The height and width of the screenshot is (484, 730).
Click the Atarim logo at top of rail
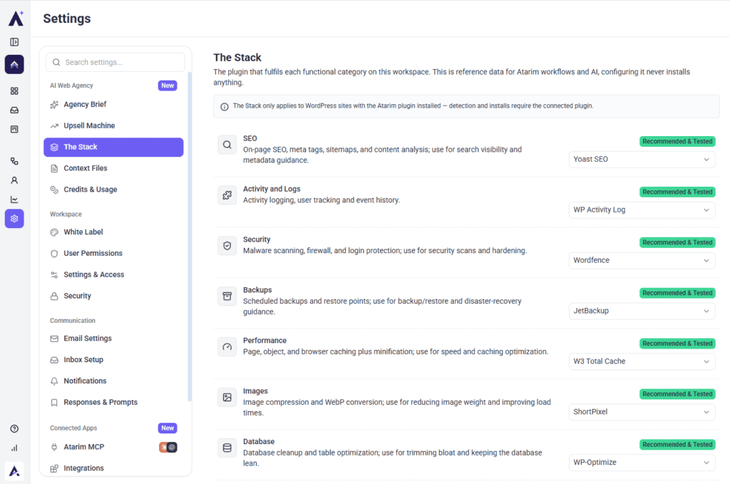point(16,18)
